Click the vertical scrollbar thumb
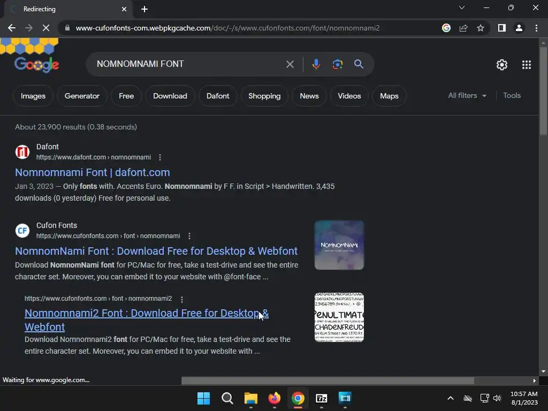The height and width of the screenshot is (411, 548). 543,91
